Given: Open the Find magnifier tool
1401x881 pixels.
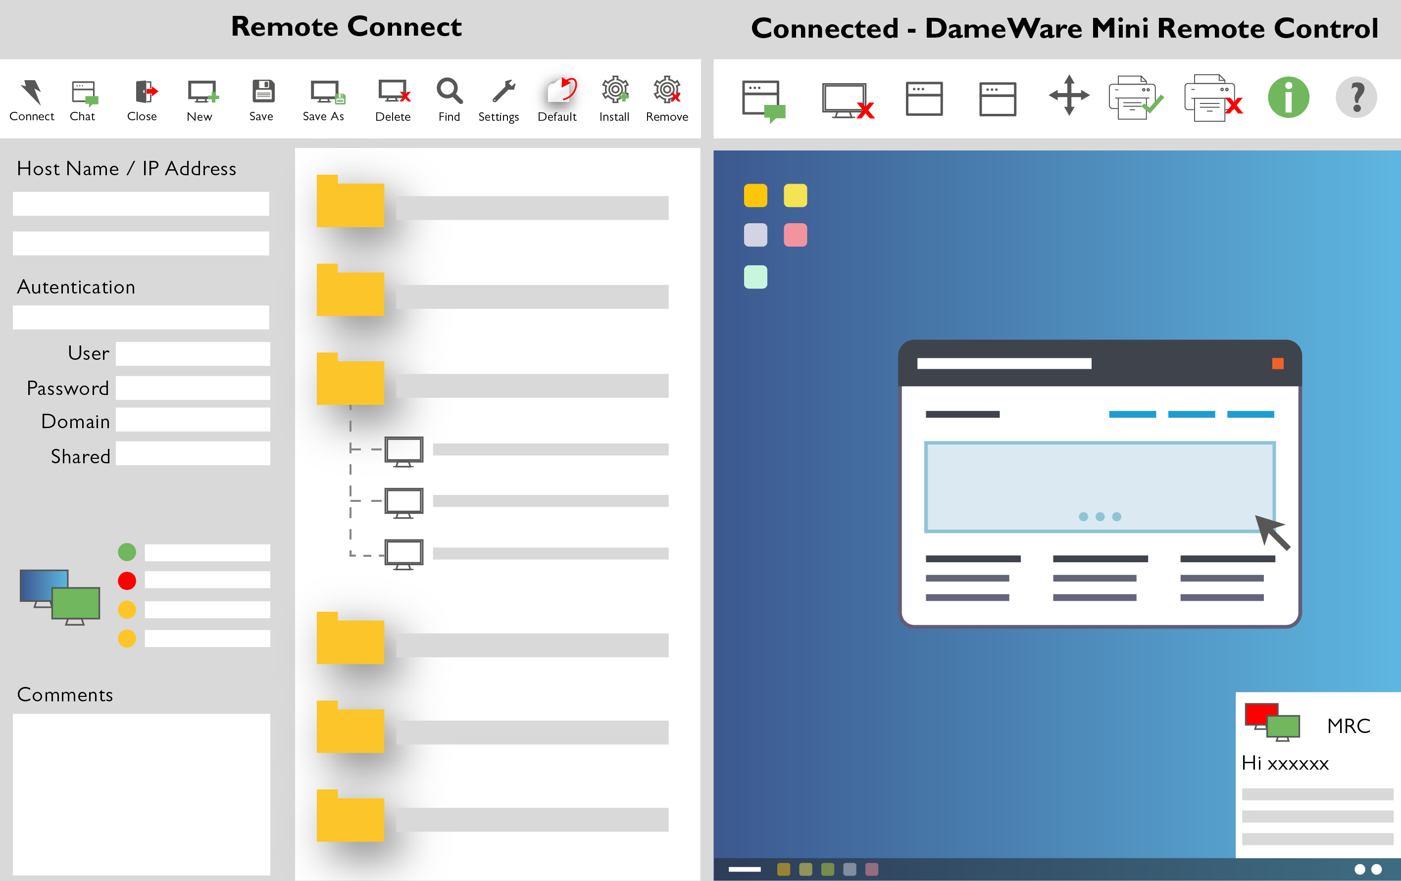Looking at the screenshot, I should click(x=450, y=91).
